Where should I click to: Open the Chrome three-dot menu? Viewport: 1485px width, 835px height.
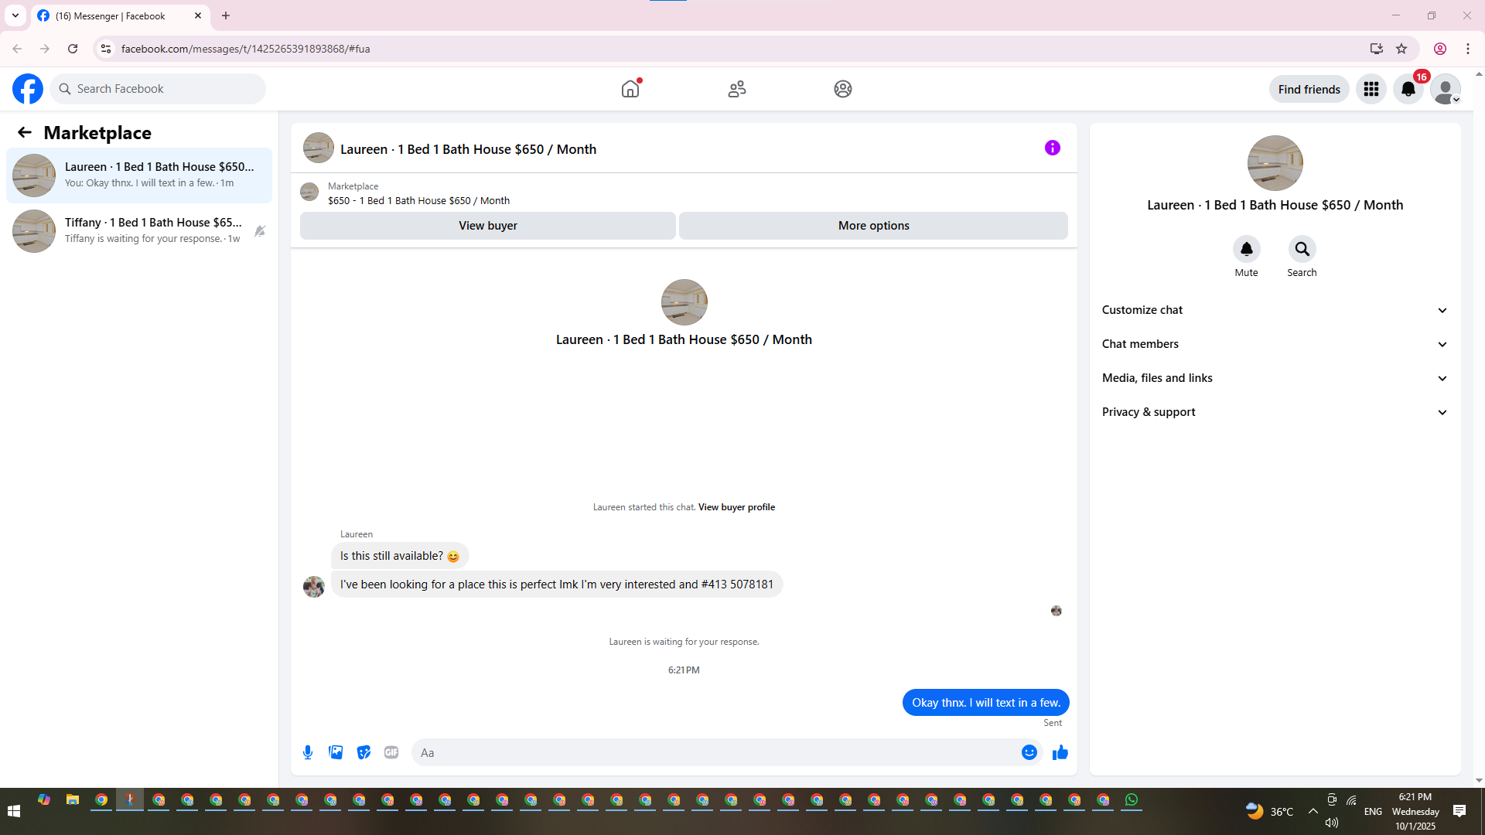pyautogui.click(x=1468, y=49)
